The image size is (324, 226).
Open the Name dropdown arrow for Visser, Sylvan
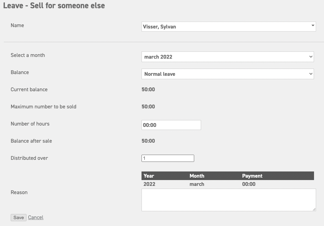click(313, 26)
